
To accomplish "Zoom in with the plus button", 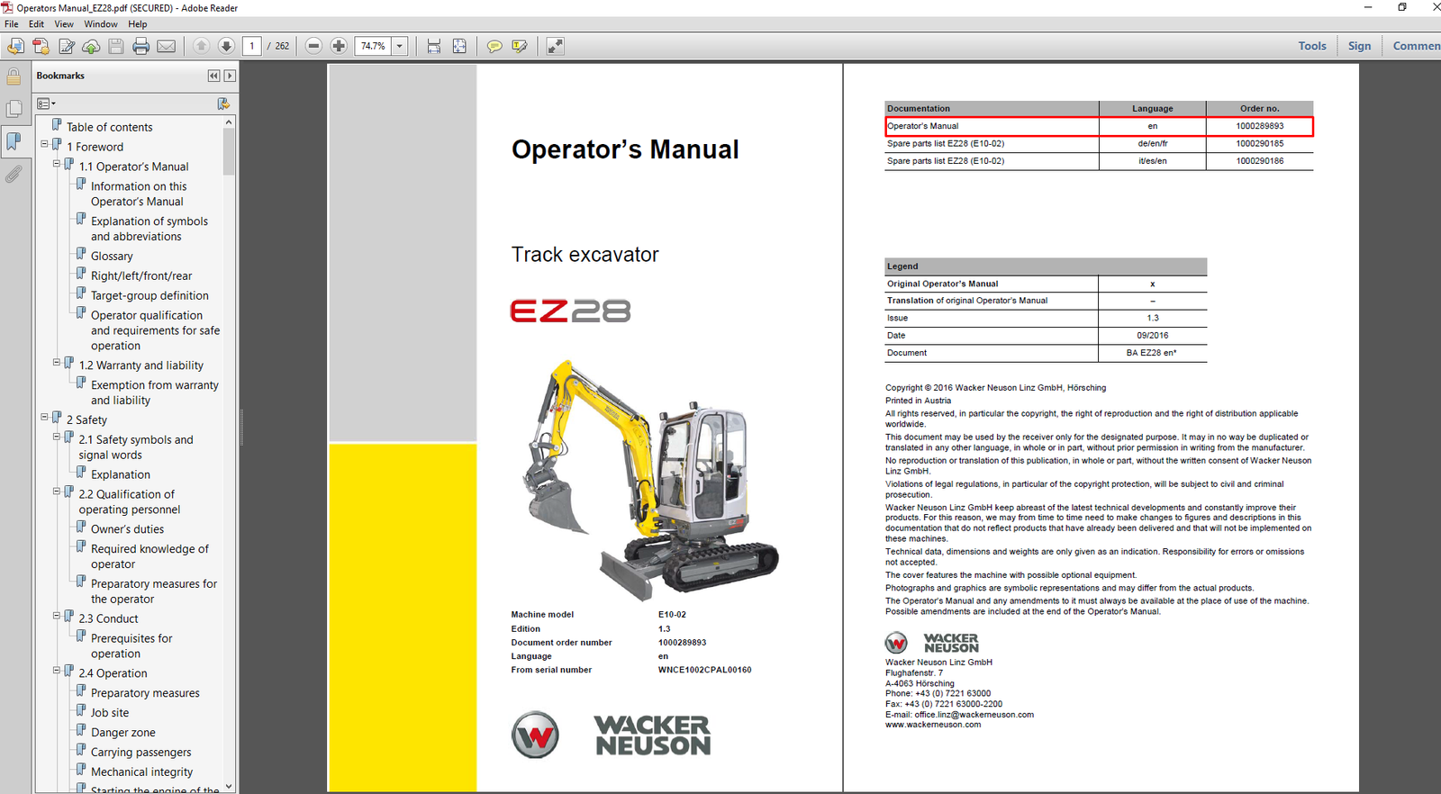I will pyautogui.click(x=339, y=46).
